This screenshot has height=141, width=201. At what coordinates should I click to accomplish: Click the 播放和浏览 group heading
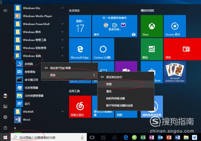tap(147, 10)
